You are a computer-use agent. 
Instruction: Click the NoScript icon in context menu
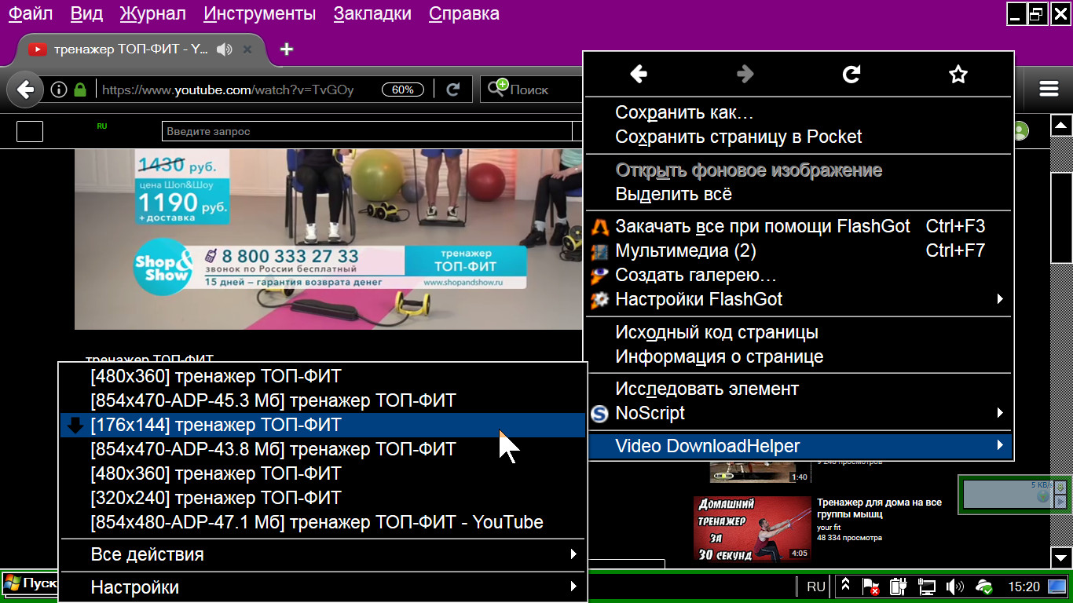click(600, 413)
